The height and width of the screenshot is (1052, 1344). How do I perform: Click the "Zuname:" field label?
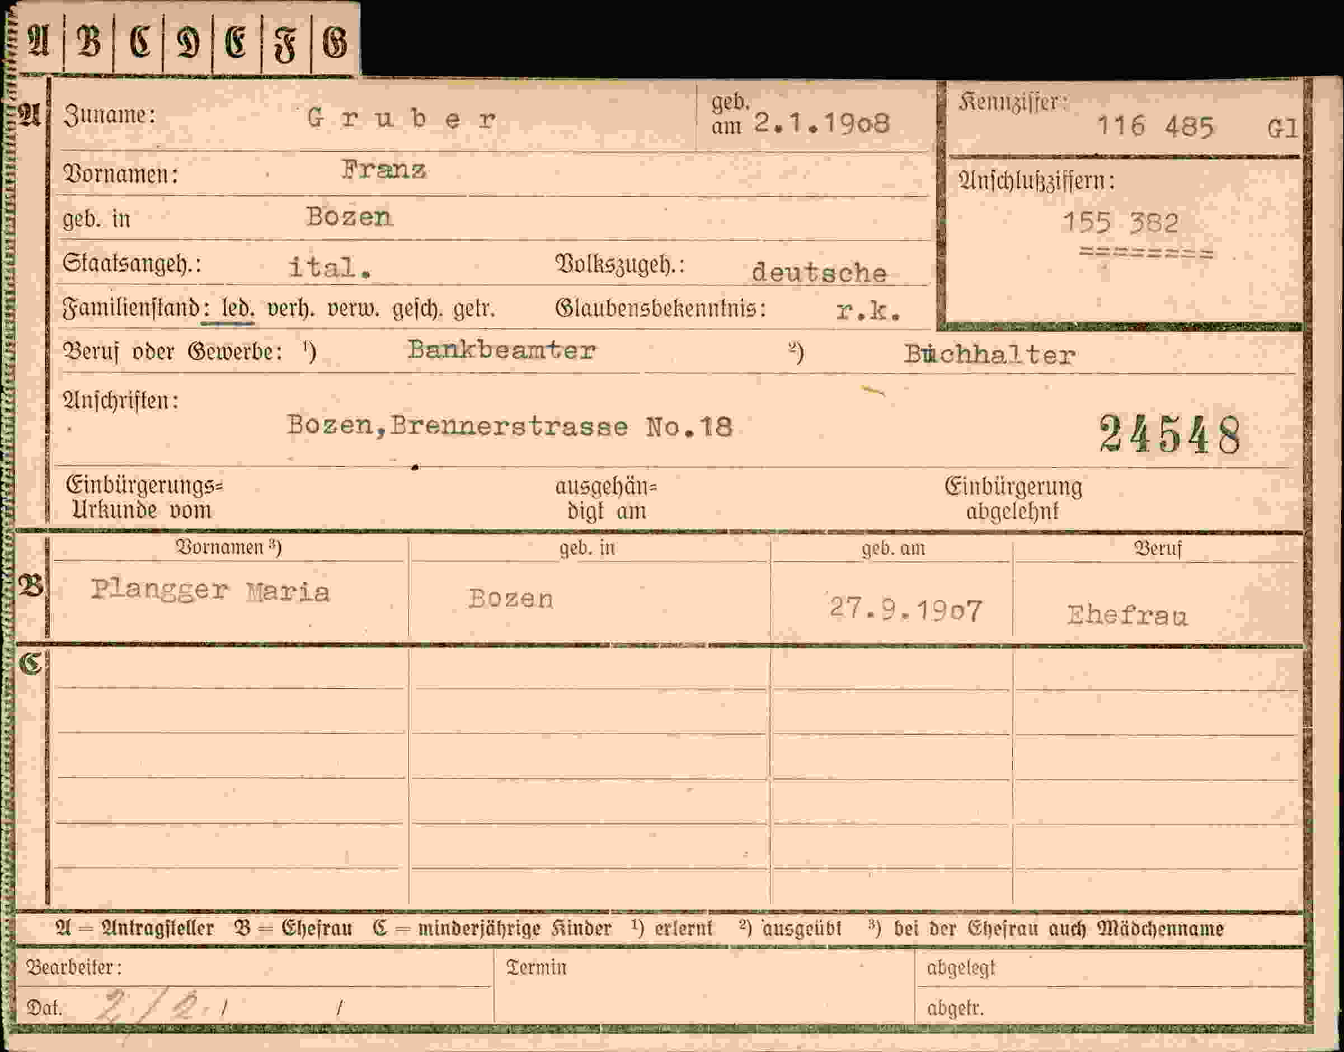pyautogui.click(x=110, y=115)
